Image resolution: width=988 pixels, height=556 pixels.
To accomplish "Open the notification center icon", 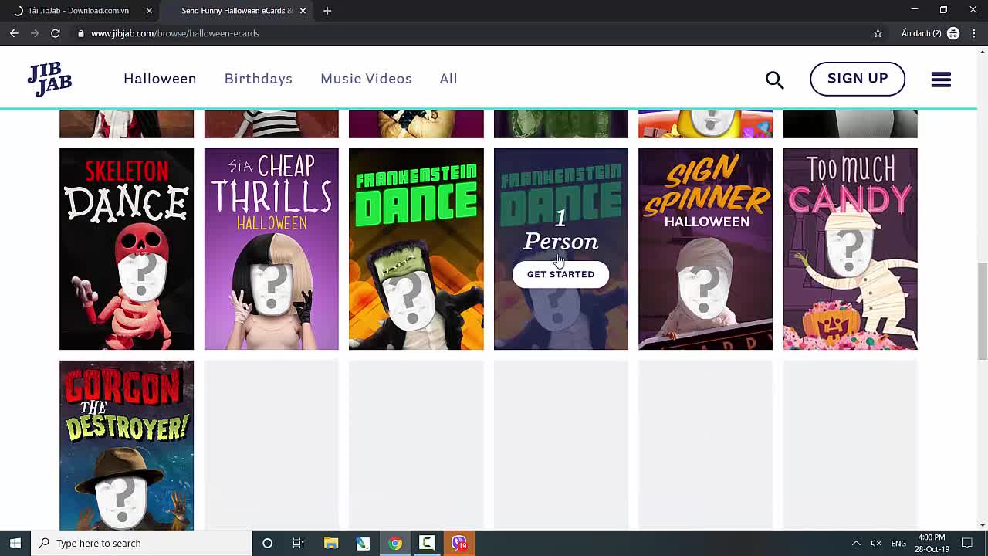I will click(967, 543).
